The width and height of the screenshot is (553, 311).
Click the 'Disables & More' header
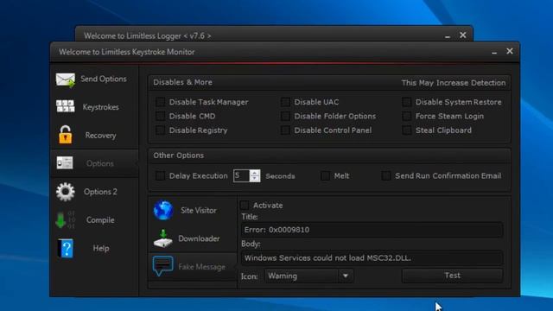(182, 82)
